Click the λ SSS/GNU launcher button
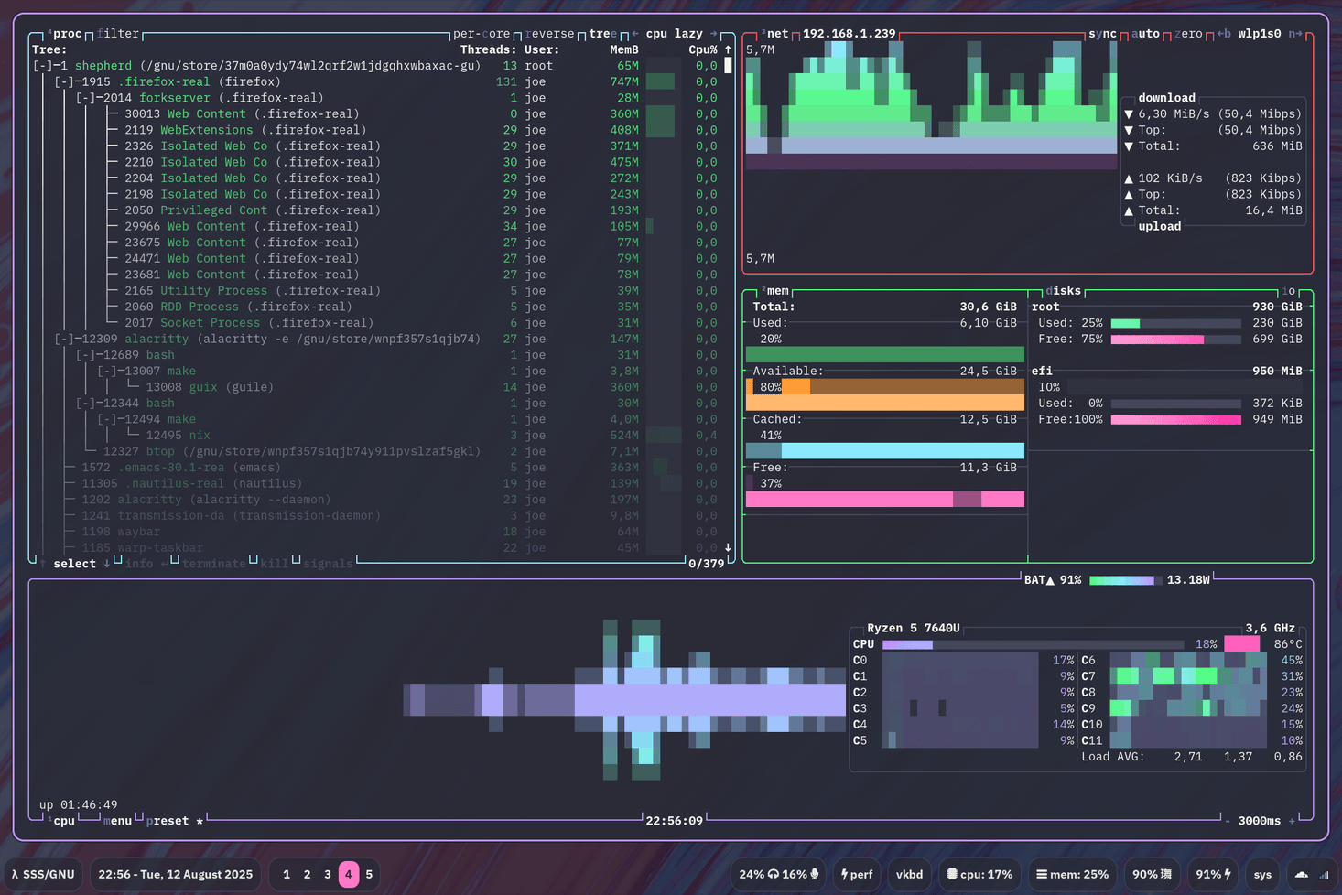The image size is (1342, 895). tap(43, 874)
